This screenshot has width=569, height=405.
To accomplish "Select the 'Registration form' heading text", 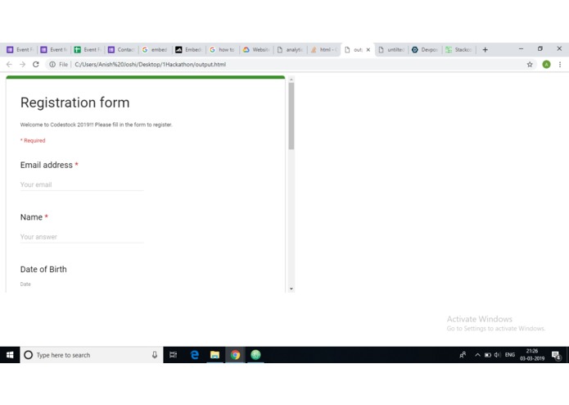I will (75, 102).
